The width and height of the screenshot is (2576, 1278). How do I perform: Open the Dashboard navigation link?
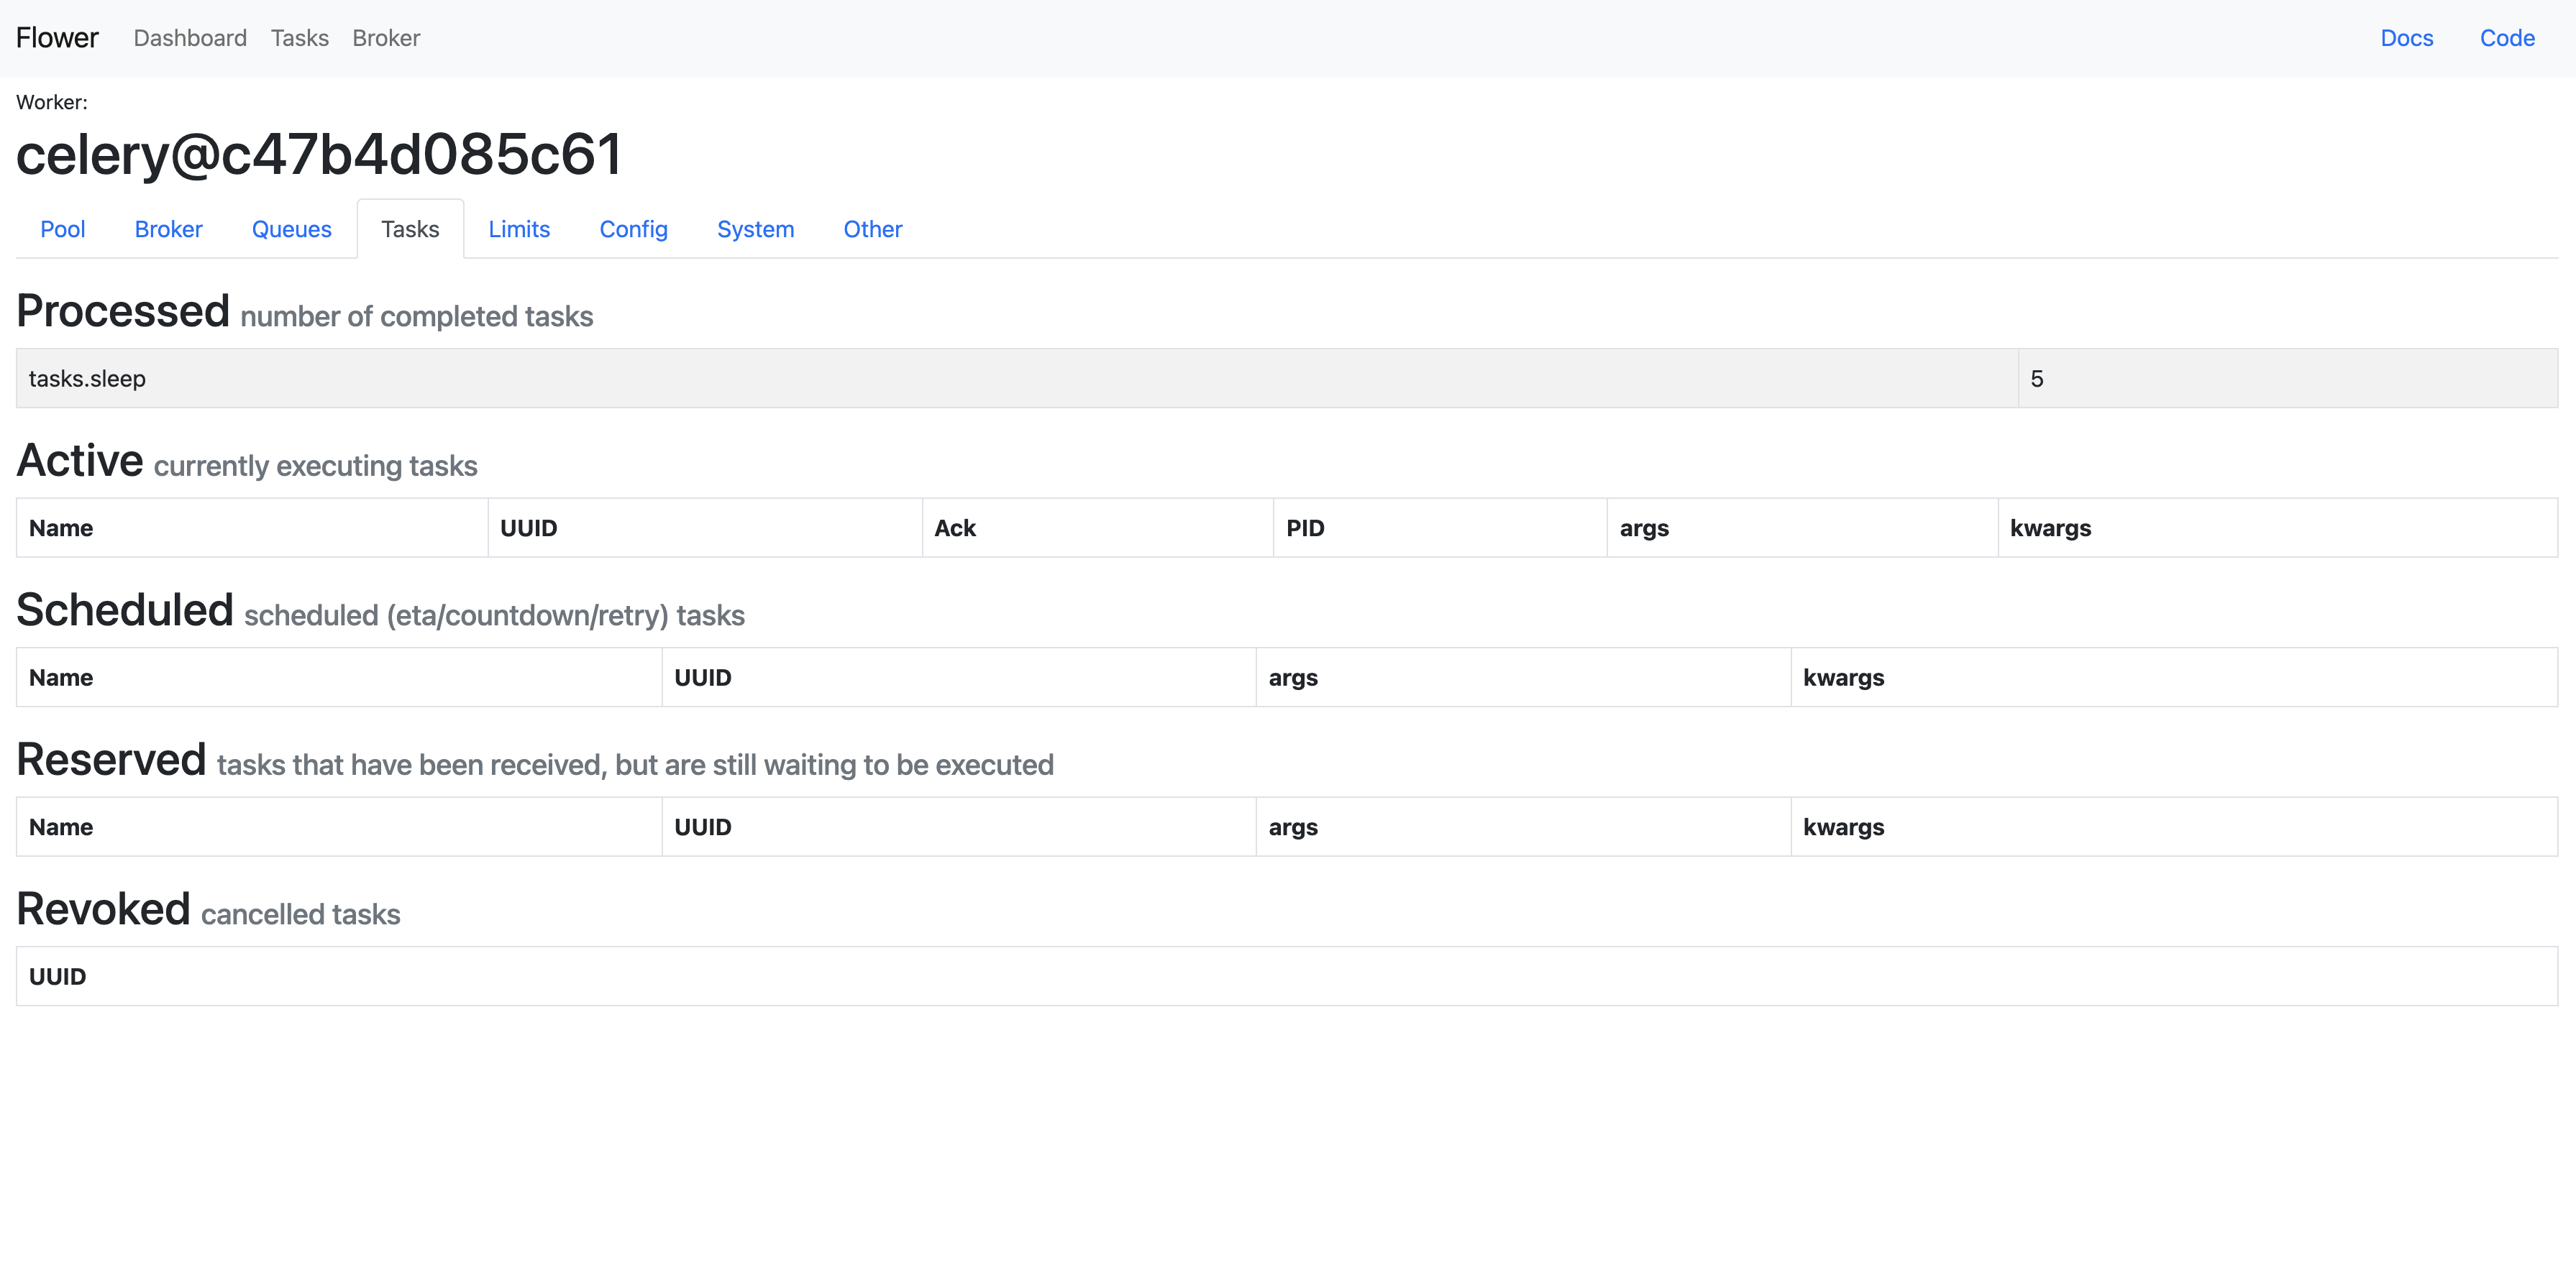[190, 38]
